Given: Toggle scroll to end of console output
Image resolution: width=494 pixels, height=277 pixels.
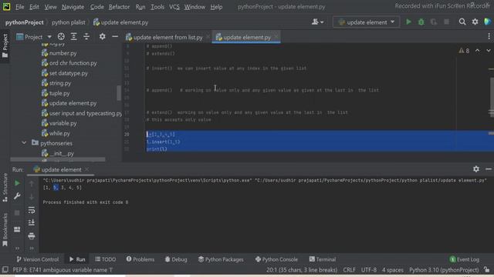Looking at the screenshot, I should coord(32,222).
